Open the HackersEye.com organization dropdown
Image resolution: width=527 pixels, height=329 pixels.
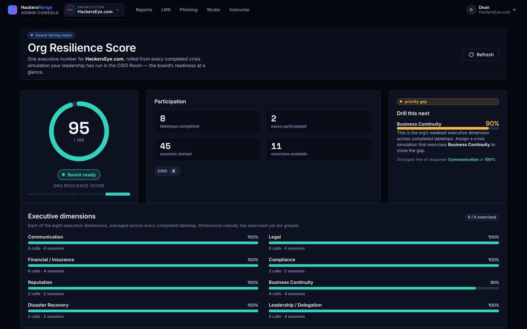94,10
